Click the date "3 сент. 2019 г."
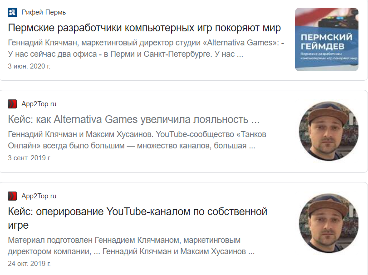The width and height of the screenshot is (368, 275). tap(29, 158)
